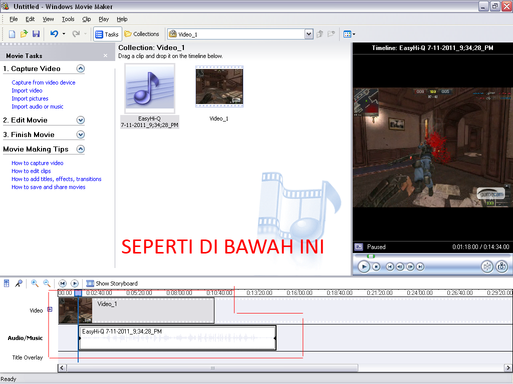Open the Edit menu
Viewport: 513px width, 384px height.
click(x=30, y=19)
